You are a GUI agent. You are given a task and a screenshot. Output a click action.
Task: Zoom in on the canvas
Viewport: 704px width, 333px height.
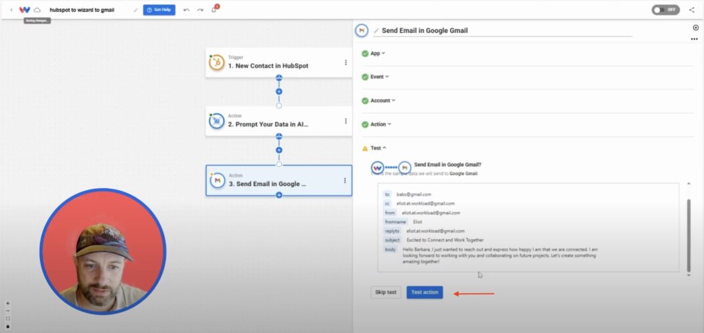click(8, 303)
